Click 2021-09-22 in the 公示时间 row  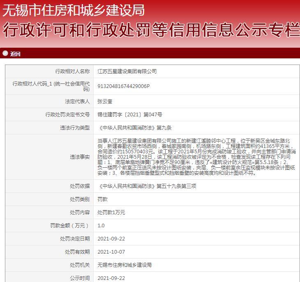[111, 278]
